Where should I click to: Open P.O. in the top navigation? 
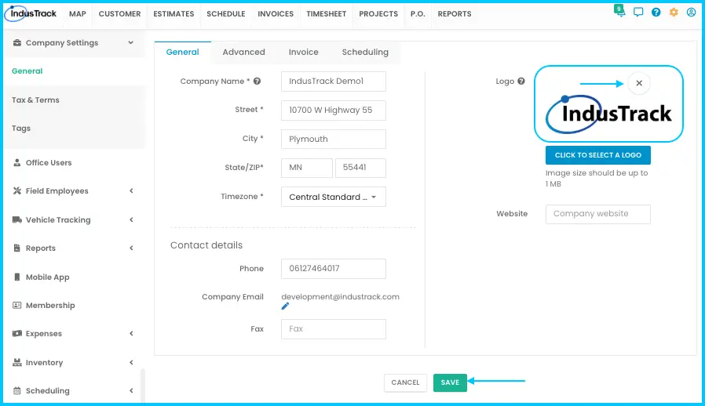[418, 14]
